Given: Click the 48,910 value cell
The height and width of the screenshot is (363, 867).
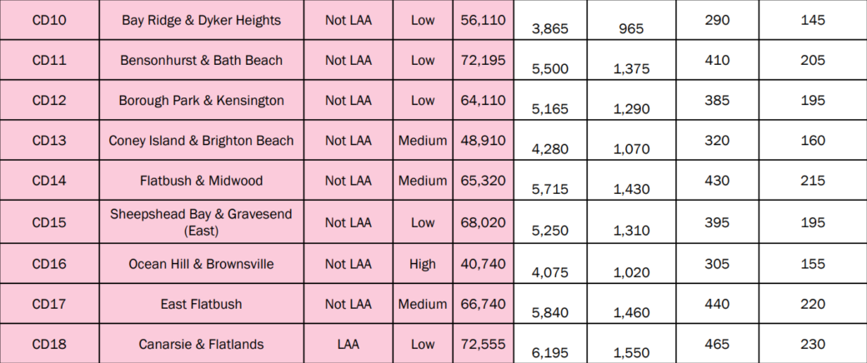Looking at the screenshot, I should click(484, 141).
